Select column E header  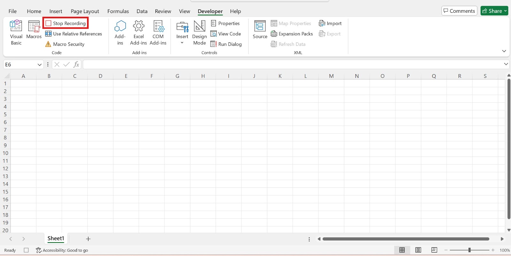[126, 76]
